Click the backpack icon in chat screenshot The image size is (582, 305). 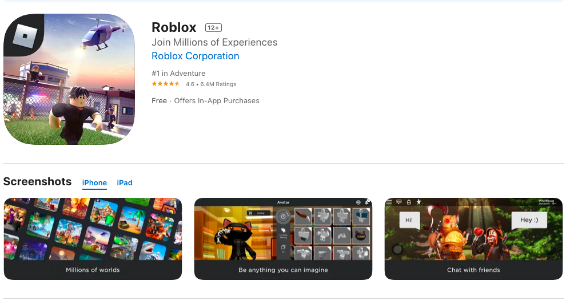coord(409,202)
